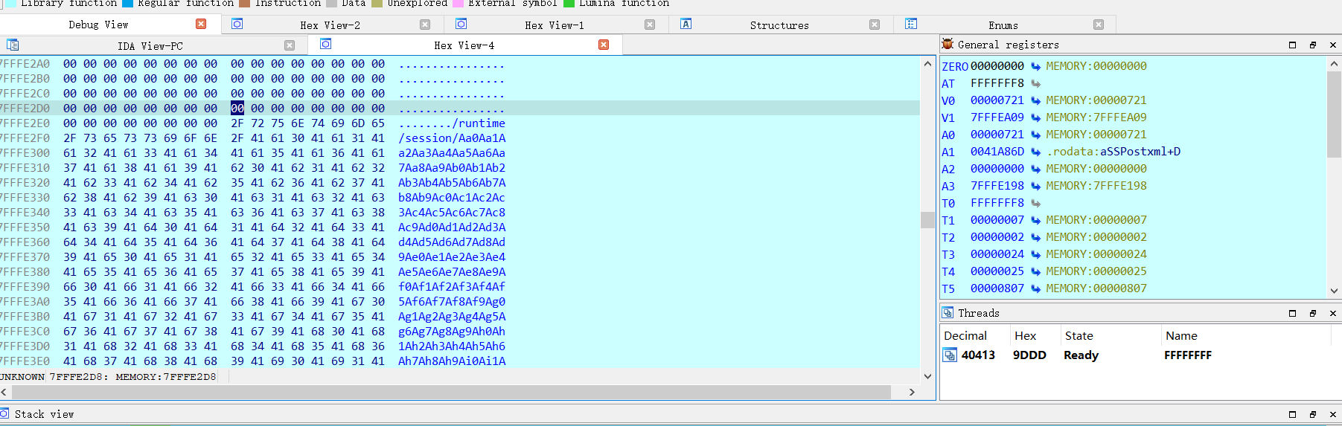1342x426 pixels.
Task: Sort threads by the State column header
Action: pyautogui.click(x=1079, y=336)
